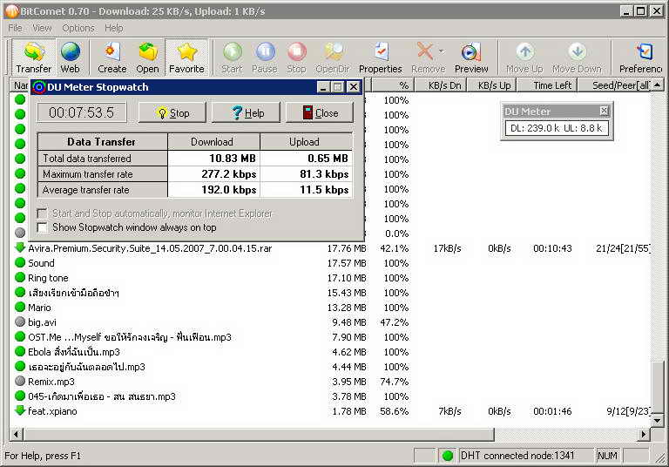Click the horizontal scrollbar left arrow
This screenshot has height=467, width=669.
[17, 435]
